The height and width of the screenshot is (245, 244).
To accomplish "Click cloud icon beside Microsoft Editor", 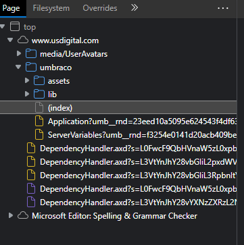I will click(x=23, y=216).
